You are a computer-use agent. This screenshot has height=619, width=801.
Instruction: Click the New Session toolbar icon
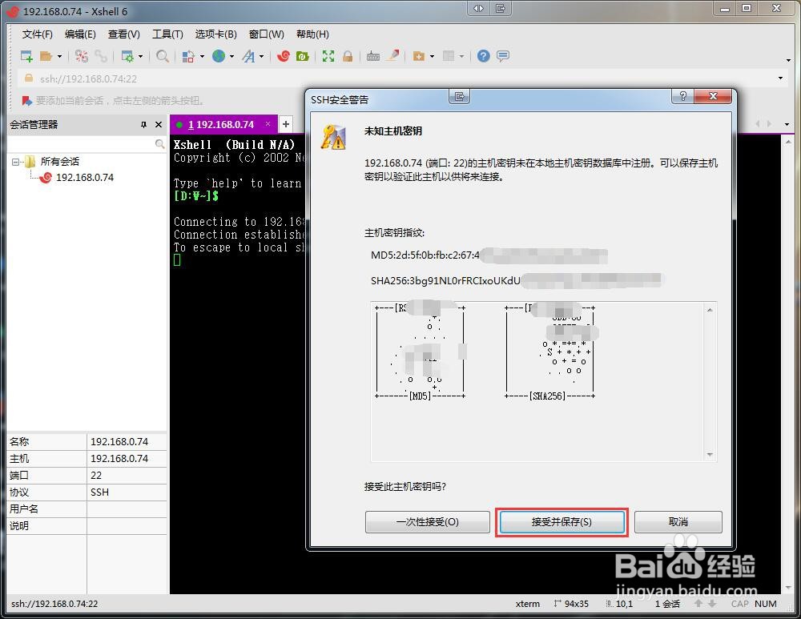point(26,56)
